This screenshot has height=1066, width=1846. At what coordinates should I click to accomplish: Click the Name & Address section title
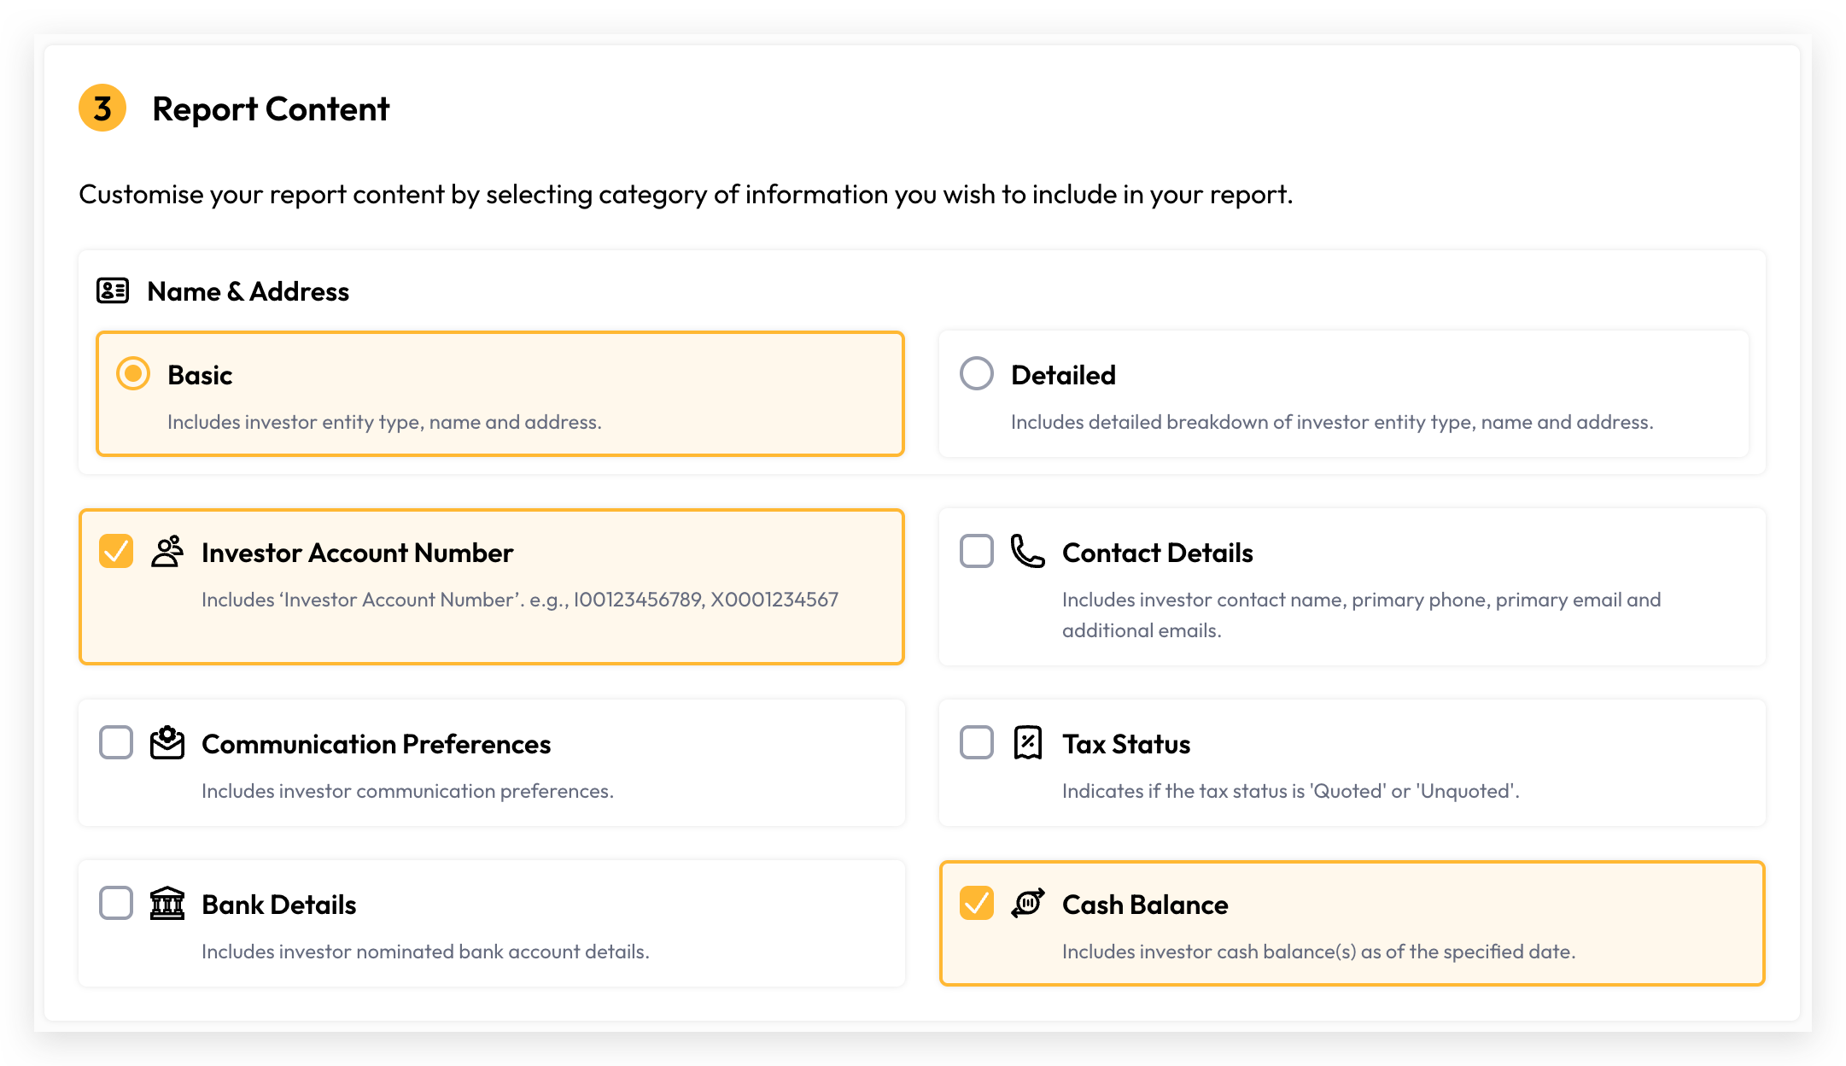point(248,292)
